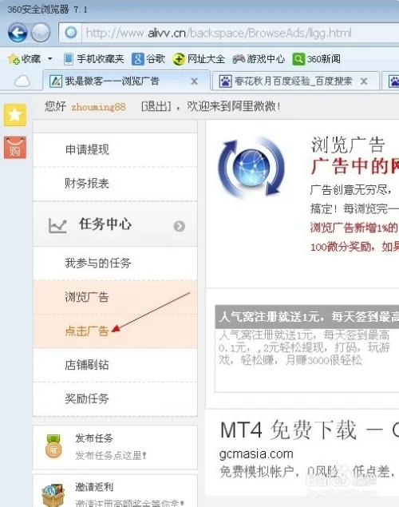Click the greyed forward navigation button
The width and height of the screenshot is (399, 507).
41,33
